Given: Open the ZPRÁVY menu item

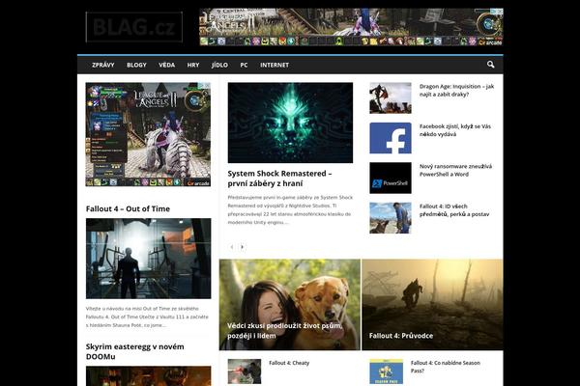Looking at the screenshot, I should coord(103,65).
